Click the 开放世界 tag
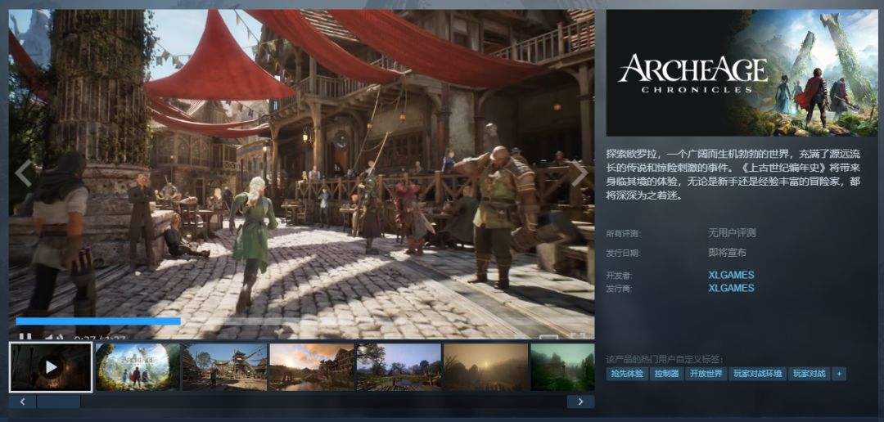The image size is (884, 422). click(706, 374)
